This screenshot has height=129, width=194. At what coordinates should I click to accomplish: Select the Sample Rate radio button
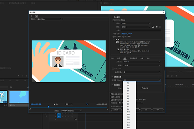(x=143, y=88)
